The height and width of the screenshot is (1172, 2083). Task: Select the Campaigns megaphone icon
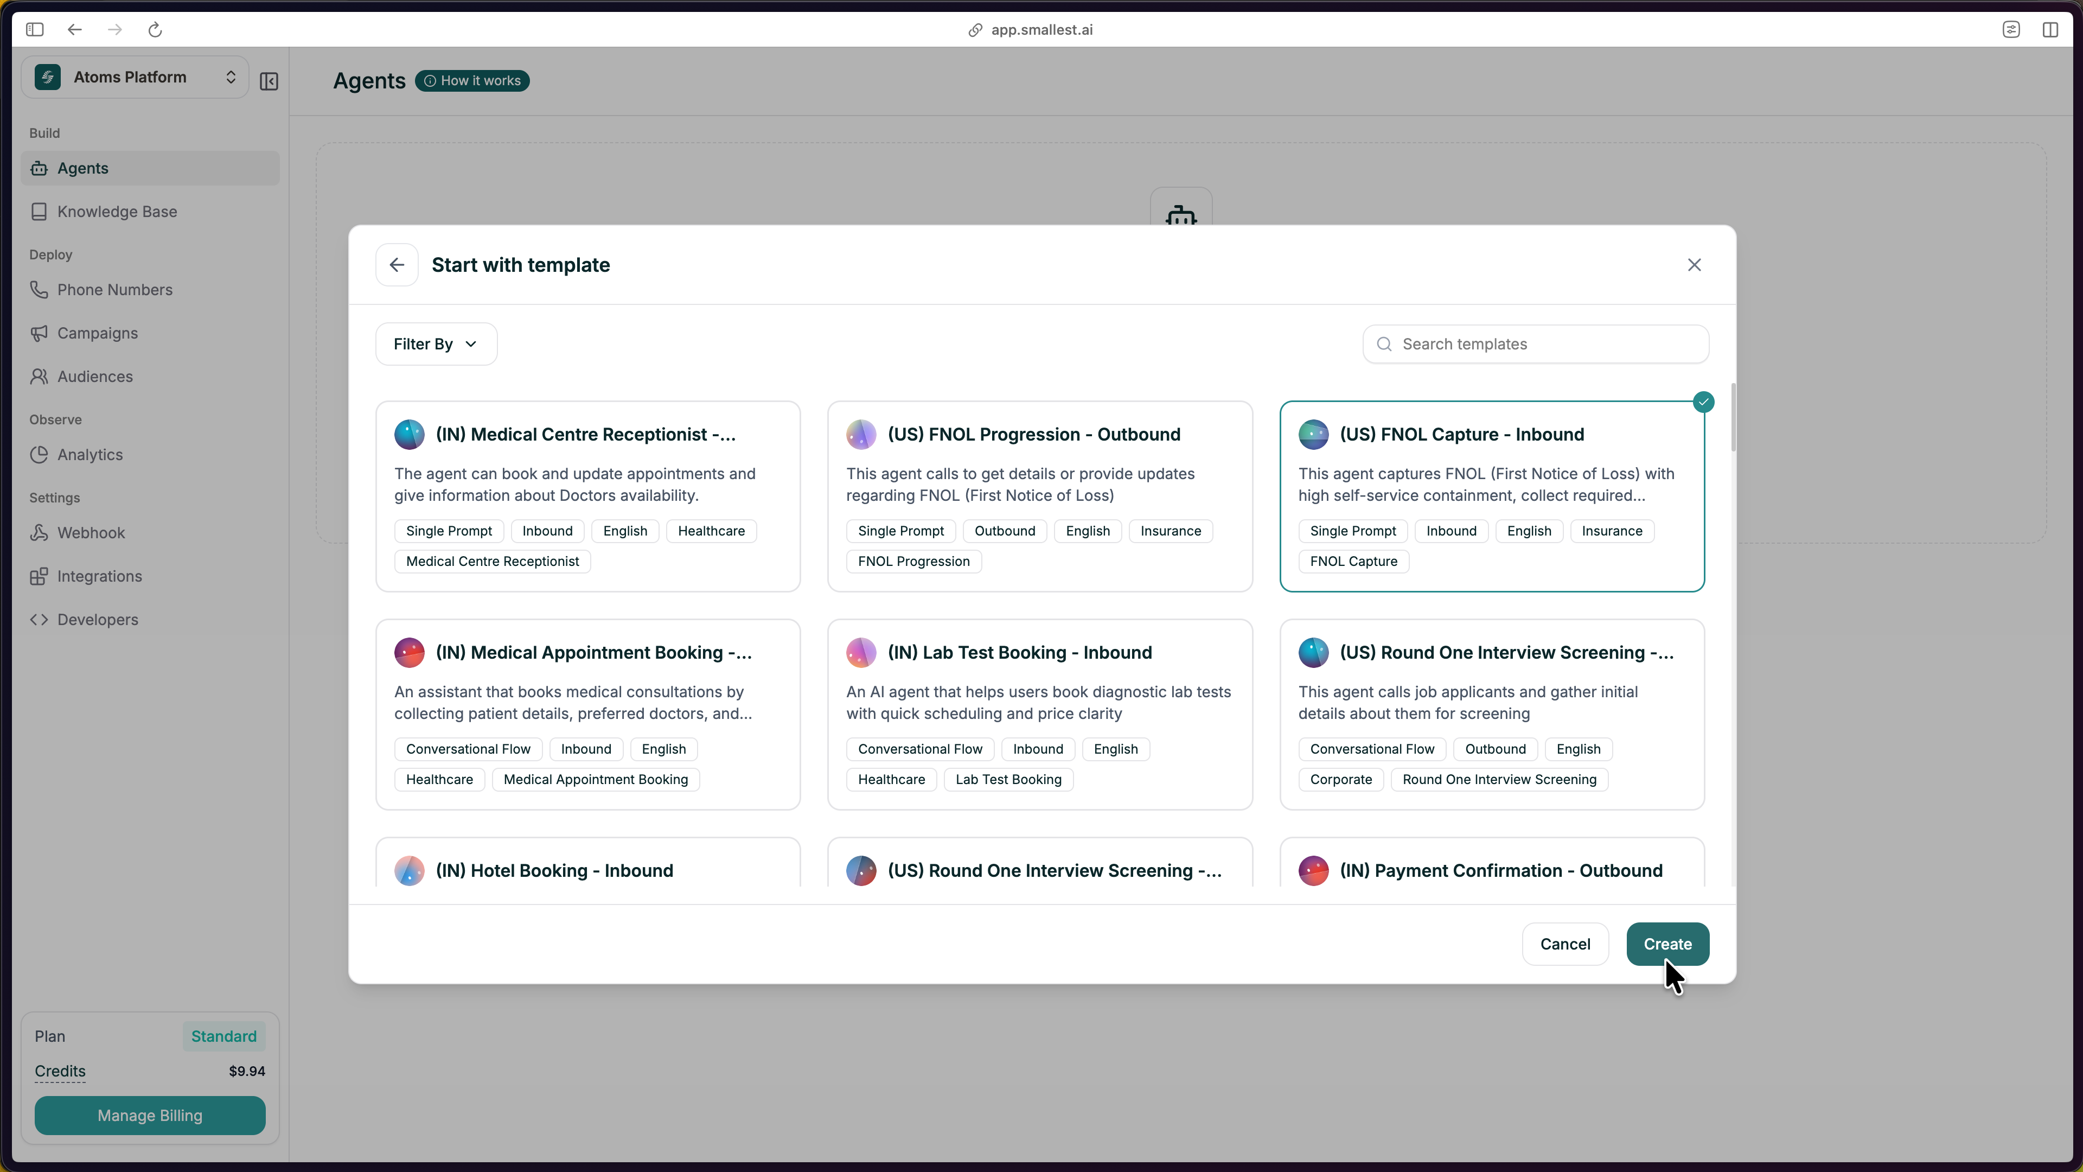(40, 333)
